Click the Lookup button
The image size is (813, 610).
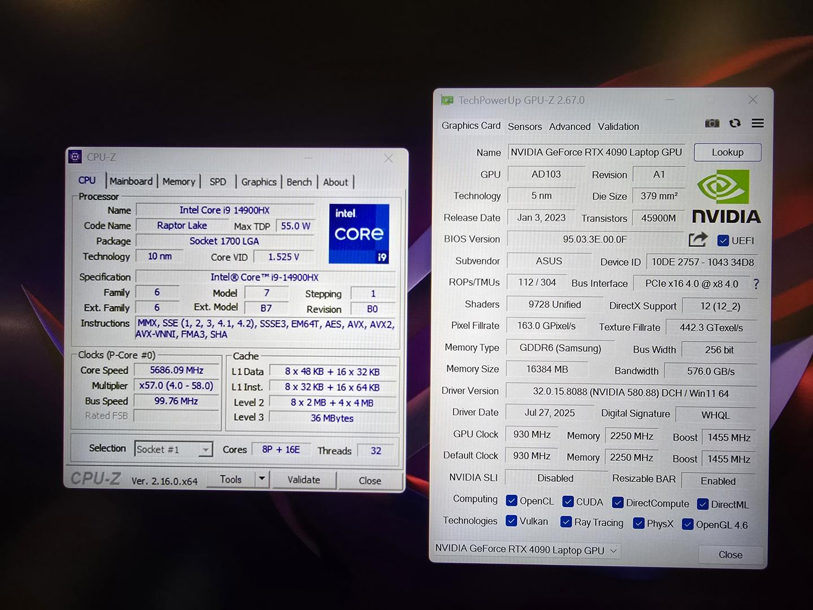click(x=728, y=152)
